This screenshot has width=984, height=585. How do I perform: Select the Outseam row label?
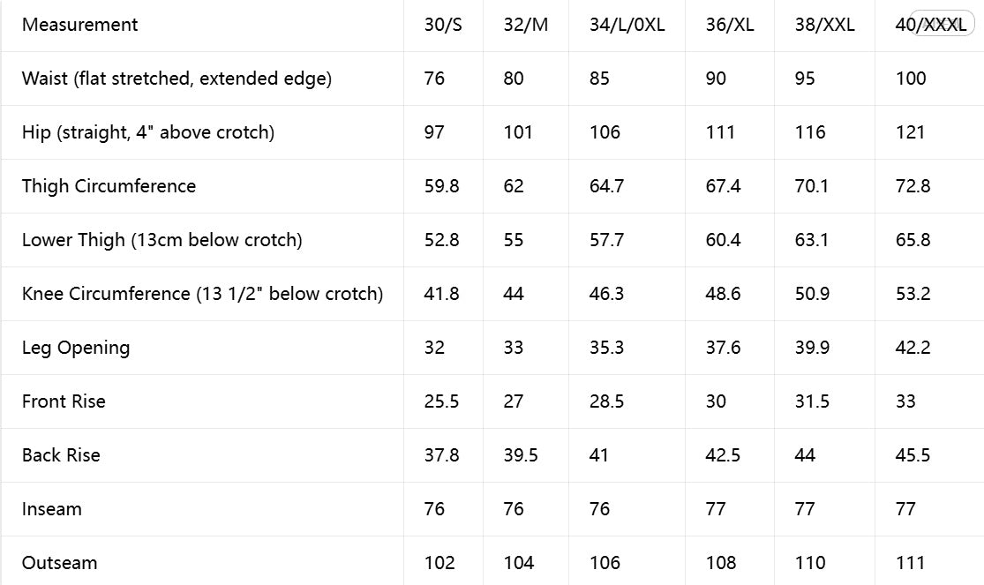(60, 563)
